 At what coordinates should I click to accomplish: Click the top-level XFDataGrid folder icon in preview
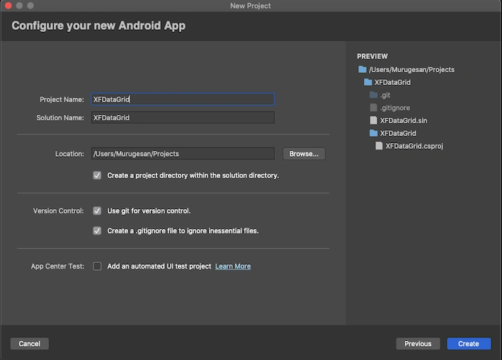coord(368,82)
